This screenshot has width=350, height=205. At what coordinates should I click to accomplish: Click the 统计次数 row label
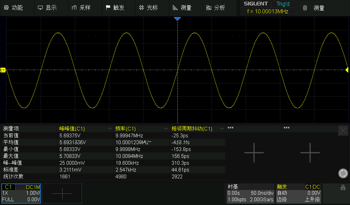13,176
